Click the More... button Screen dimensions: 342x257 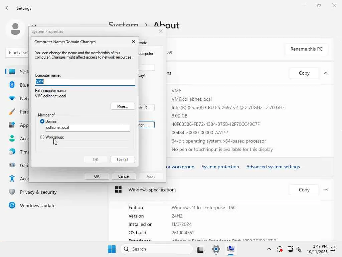coord(123,106)
